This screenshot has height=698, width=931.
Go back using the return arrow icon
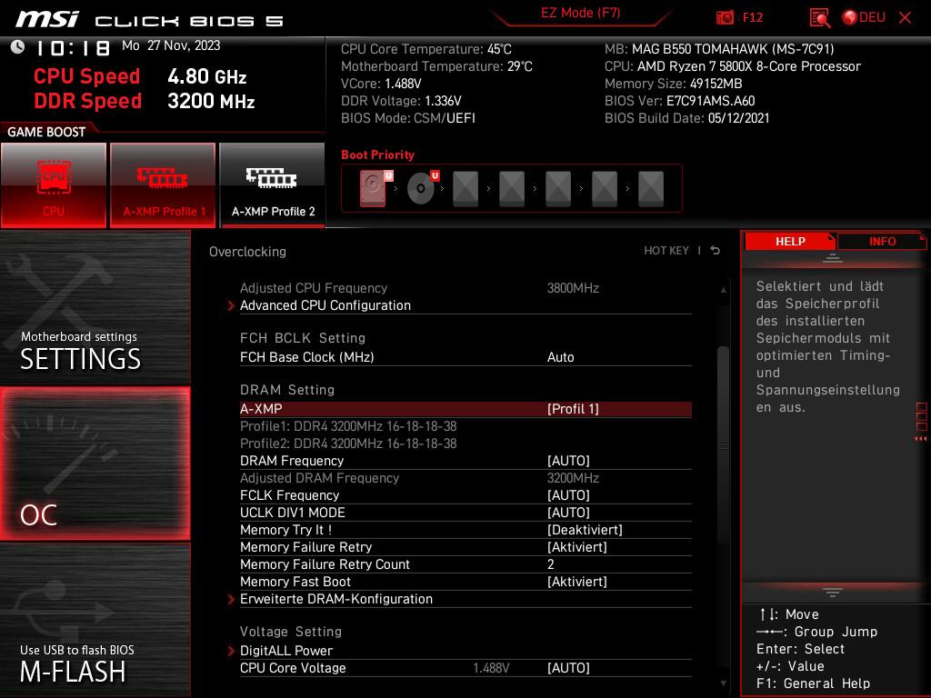click(x=716, y=251)
